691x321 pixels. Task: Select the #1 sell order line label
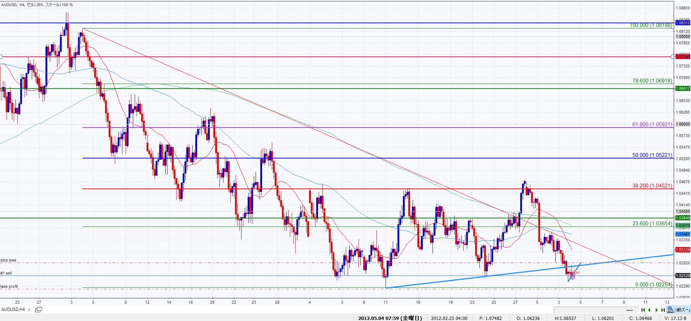[6, 273]
